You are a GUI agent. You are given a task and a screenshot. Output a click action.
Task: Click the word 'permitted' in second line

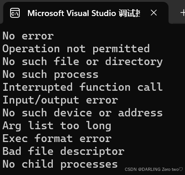click(x=121, y=49)
